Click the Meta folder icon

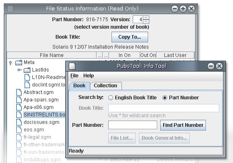tap(19, 62)
